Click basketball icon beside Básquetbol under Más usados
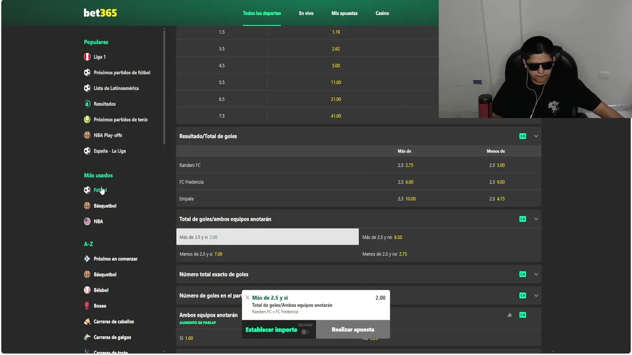This screenshot has height=355, width=632. [87, 206]
